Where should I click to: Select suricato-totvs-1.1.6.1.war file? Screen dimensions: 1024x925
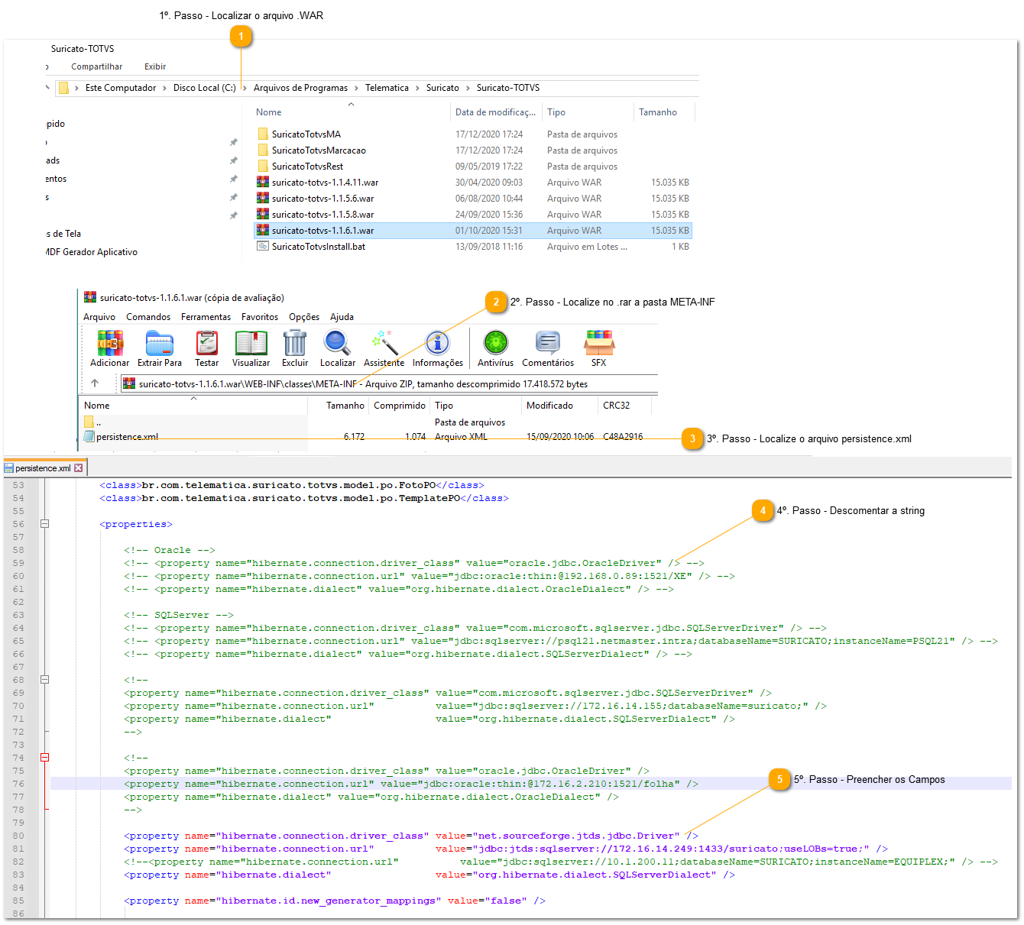coord(472,230)
